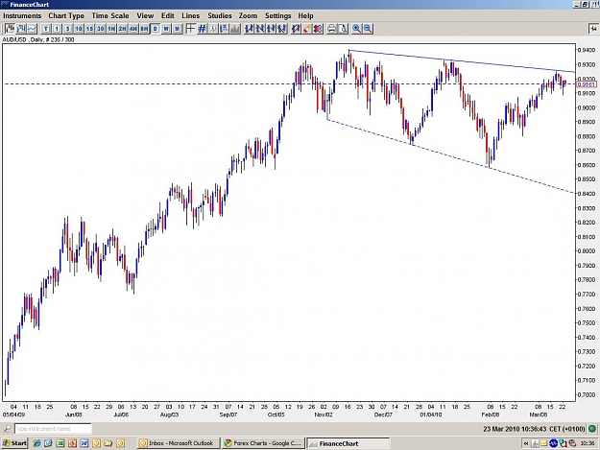Open the Help menu
600x450 pixels.
click(305, 15)
